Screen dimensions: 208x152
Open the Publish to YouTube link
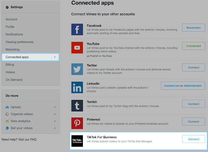[101, 56]
